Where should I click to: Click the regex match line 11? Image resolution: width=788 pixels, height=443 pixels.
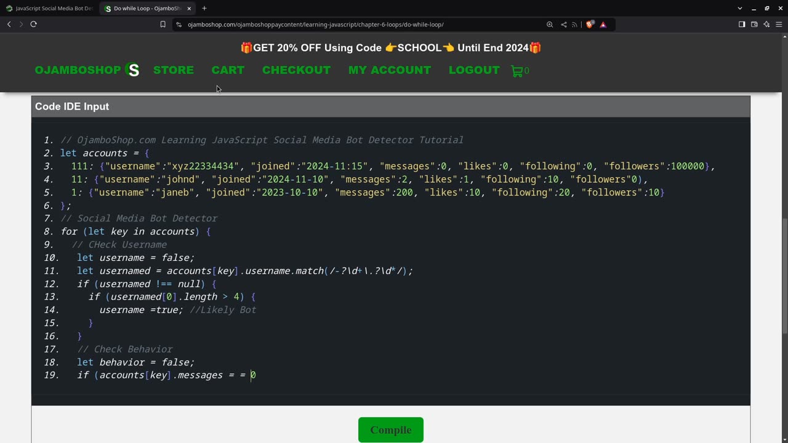pyautogui.click(x=245, y=271)
